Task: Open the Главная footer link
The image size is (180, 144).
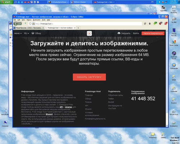Action: click(89, 95)
